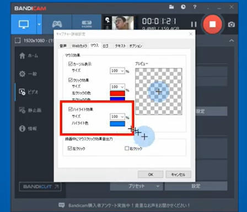This screenshot has height=212, width=247.
Task: Switch to HDMI device recording mode
Action: click(x=87, y=24)
